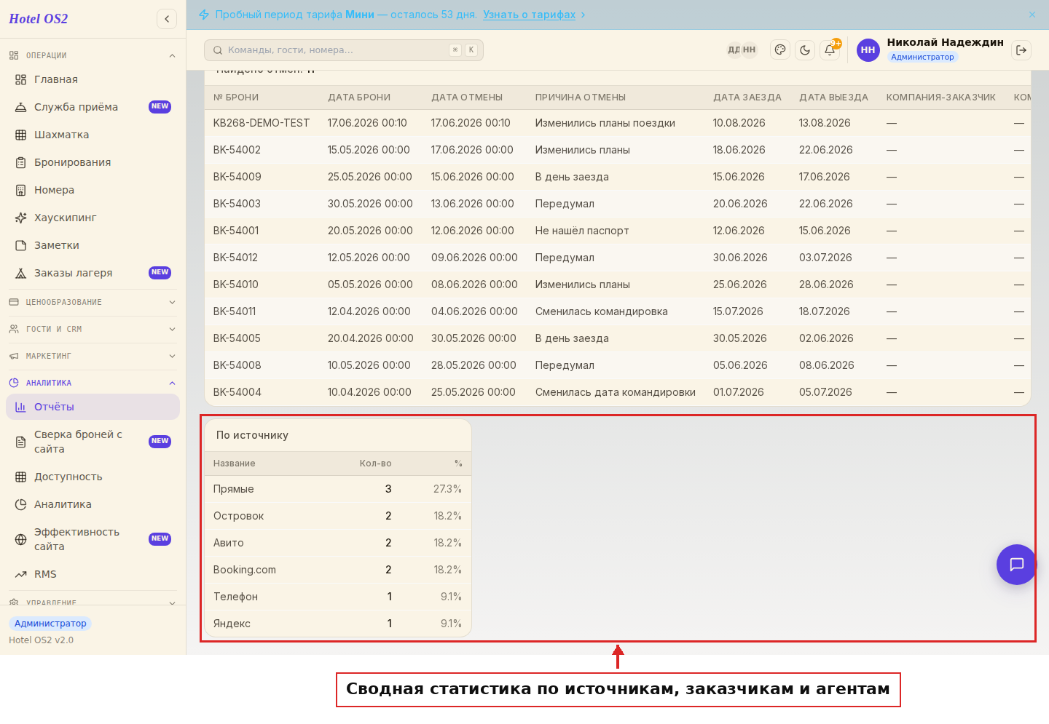Sort by ДАТА ЗАЕЗДА column header
Viewport: 1049px width, 724px height.
pyautogui.click(x=747, y=98)
